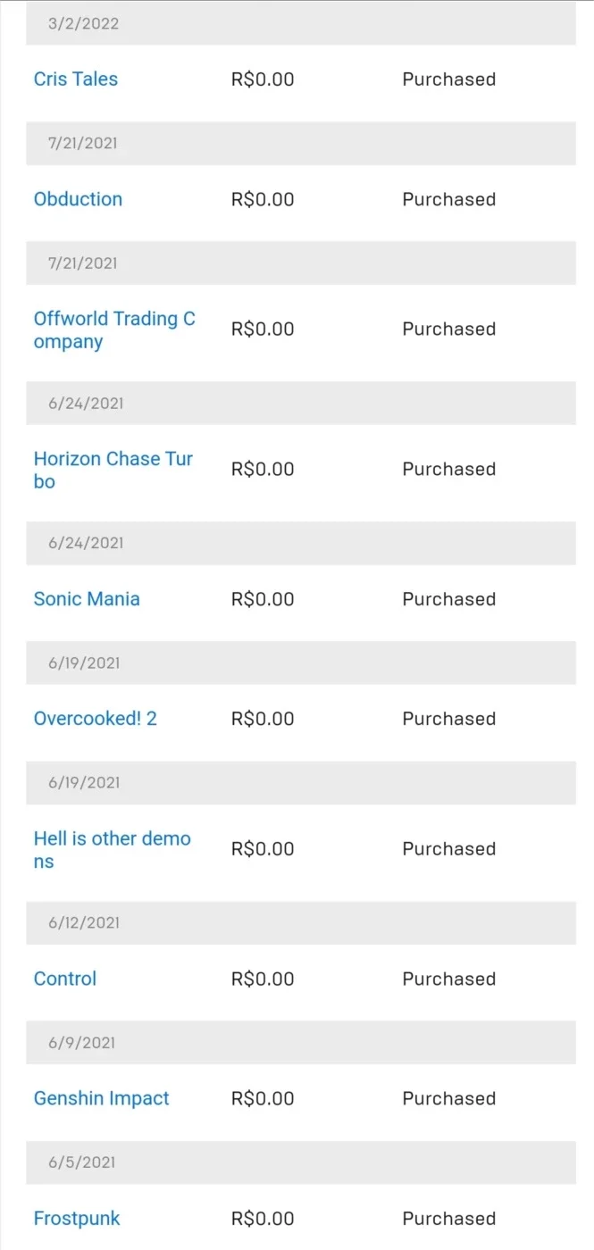Open the Offworld Trading Company link

tap(114, 329)
